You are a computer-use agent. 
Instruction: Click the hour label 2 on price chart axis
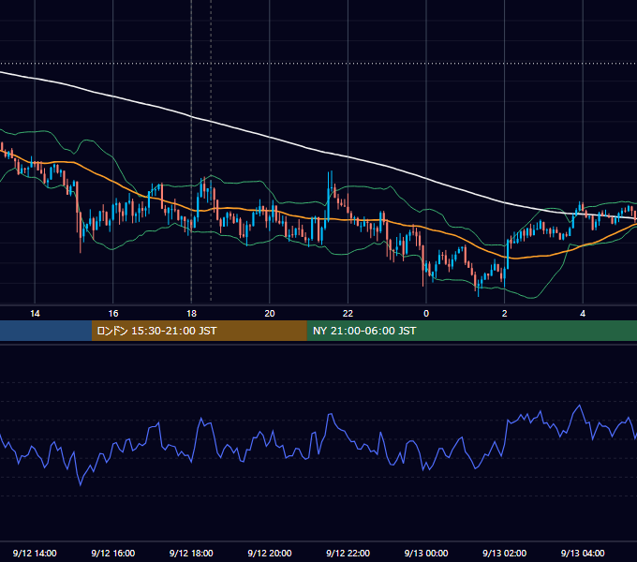(x=505, y=314)
